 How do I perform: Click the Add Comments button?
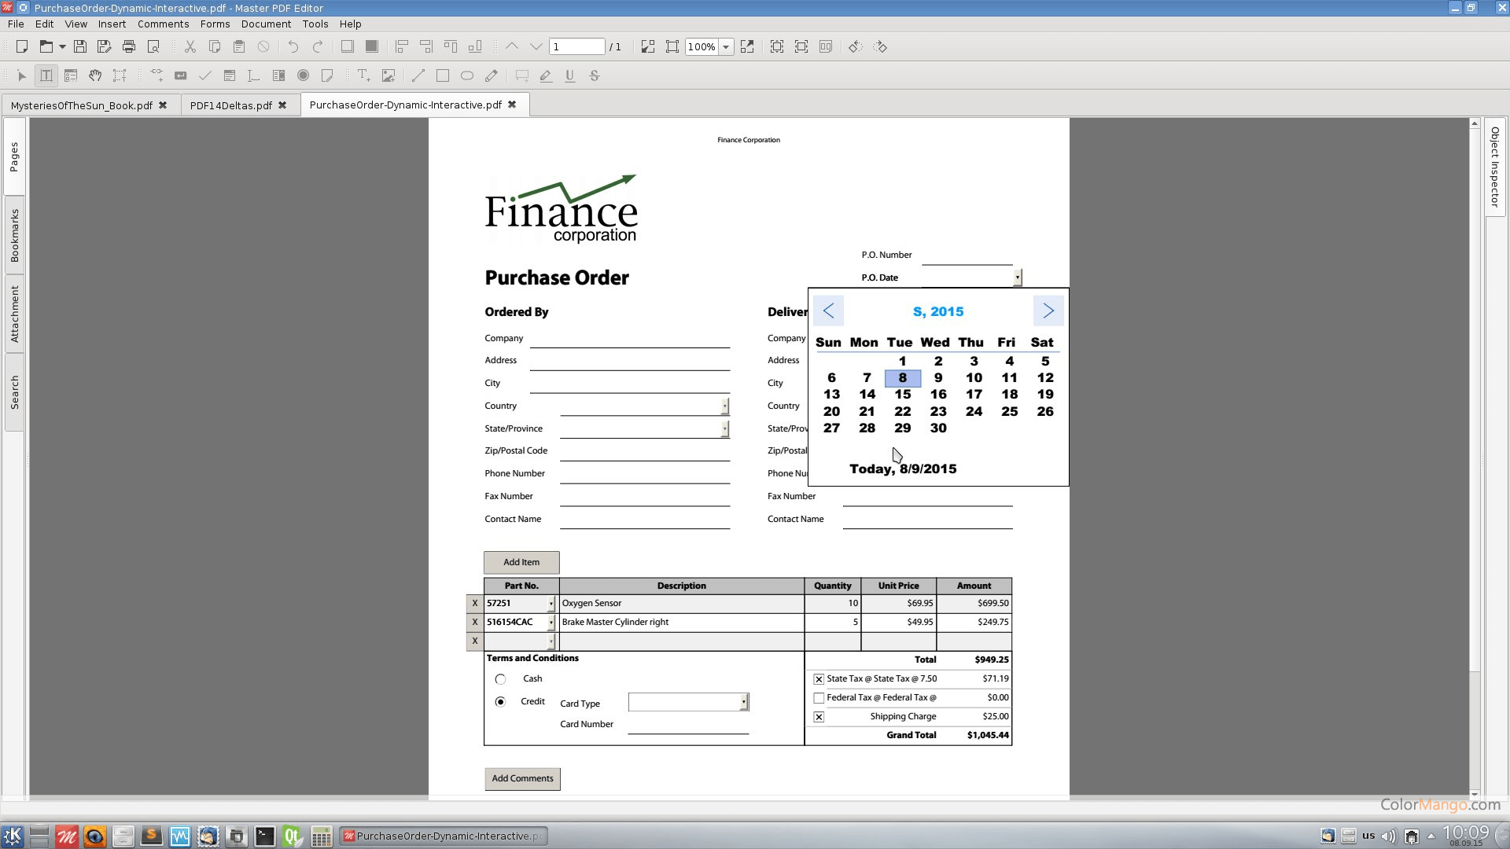click(x=522, y=778)
